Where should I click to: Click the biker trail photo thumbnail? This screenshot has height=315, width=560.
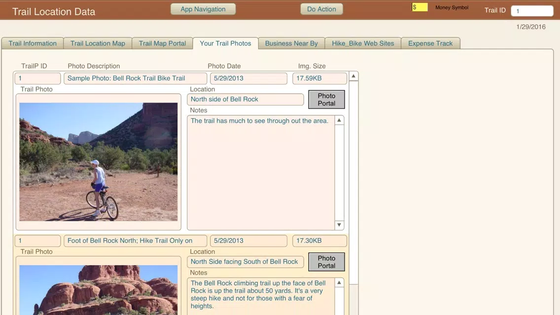click(x=98, y=162)
